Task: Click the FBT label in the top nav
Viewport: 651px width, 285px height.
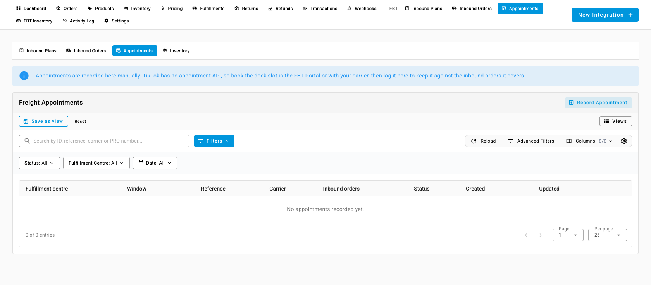Action: click(x=394, y=9)
